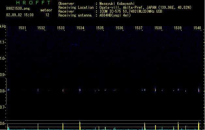Image resolution: width=205 pixels, height=130 pixels.
Task: Click the A504HB(yagi 4el) antenna text
Action: (x=115, y=15)
